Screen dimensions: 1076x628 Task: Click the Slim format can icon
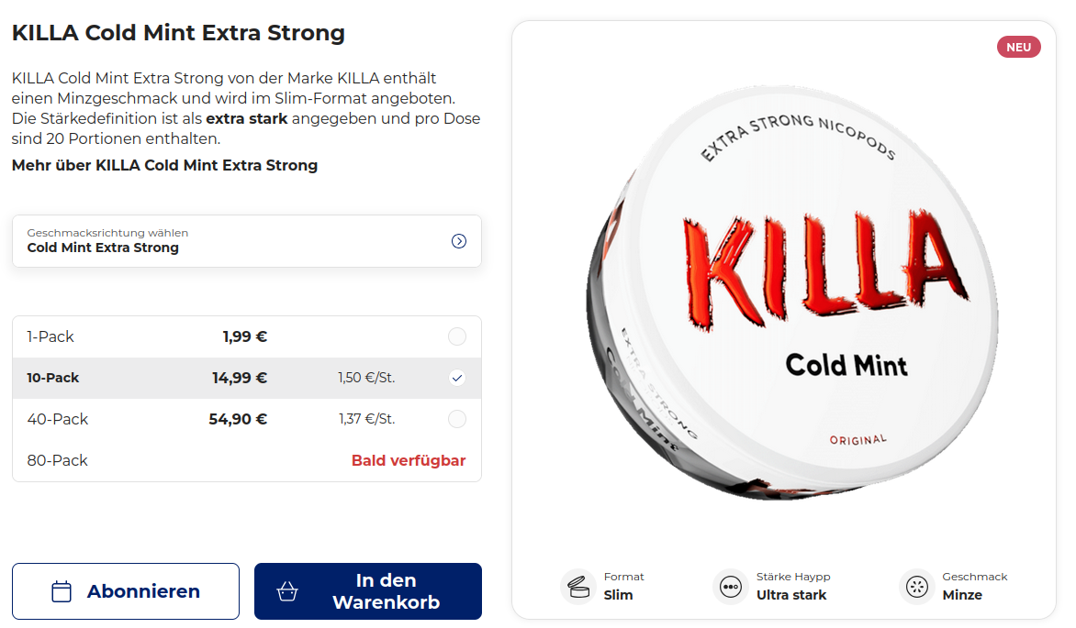[578, 587]
